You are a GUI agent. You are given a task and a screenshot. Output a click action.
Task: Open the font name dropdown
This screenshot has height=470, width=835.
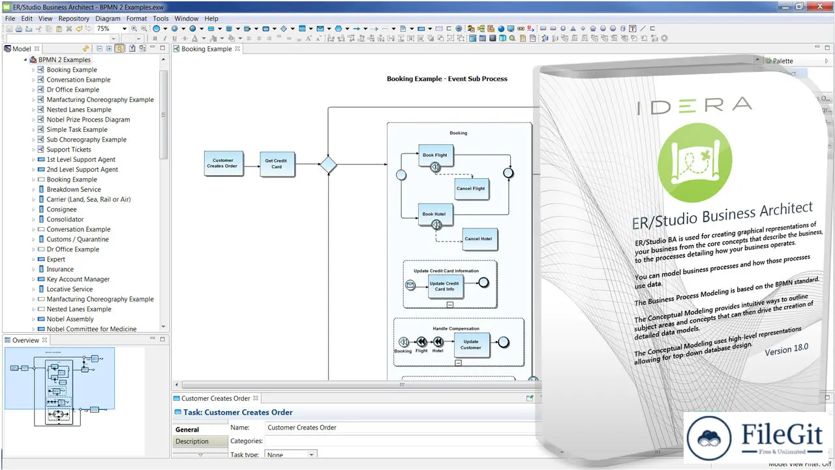pyautogui.click(x=113, y=39)
